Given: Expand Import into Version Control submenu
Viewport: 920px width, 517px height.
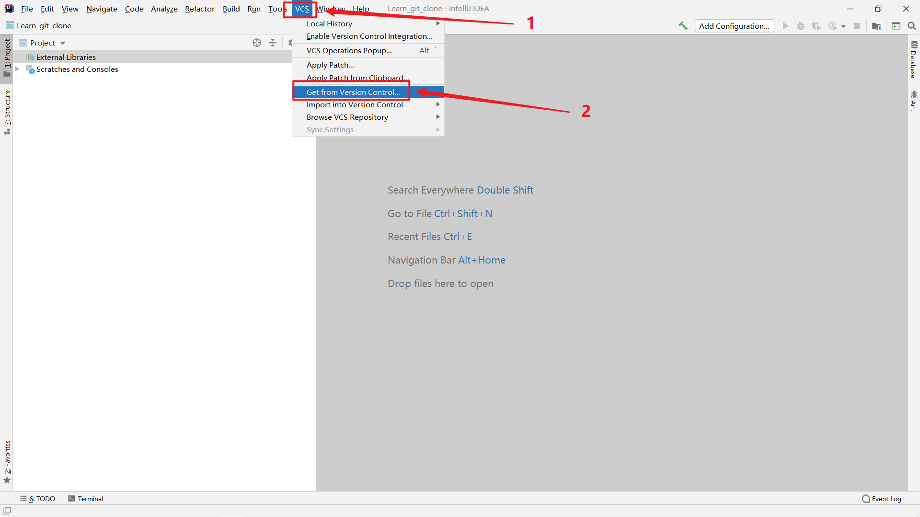Looking at the screenshot, I should (x=368, y=104).
